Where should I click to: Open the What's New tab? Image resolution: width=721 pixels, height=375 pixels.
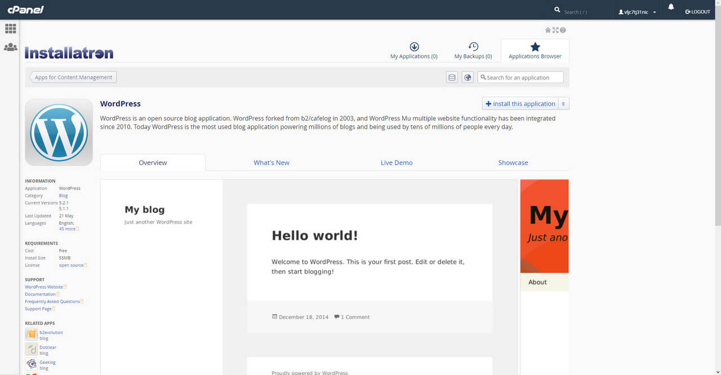[272, 162]
